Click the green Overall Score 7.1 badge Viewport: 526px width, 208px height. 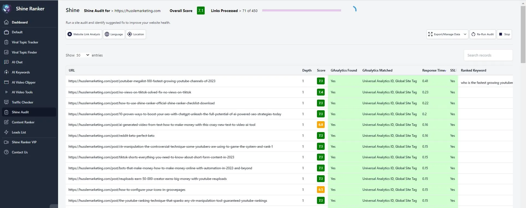point(201,11)
